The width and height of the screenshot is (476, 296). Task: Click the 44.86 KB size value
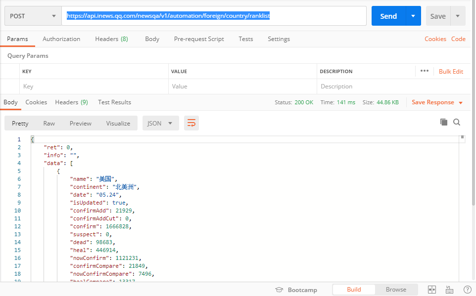coord(387,102)
